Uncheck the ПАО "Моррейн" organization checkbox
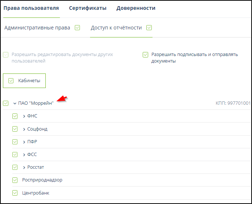 (x=6, y=103)
